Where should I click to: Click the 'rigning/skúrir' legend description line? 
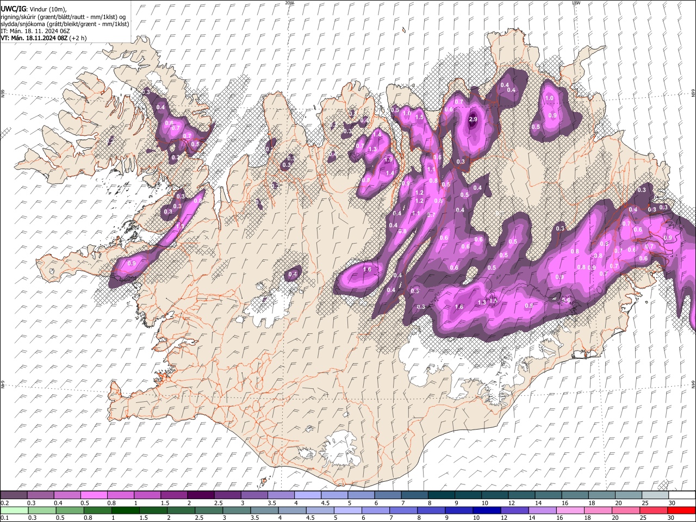(63, 17)
